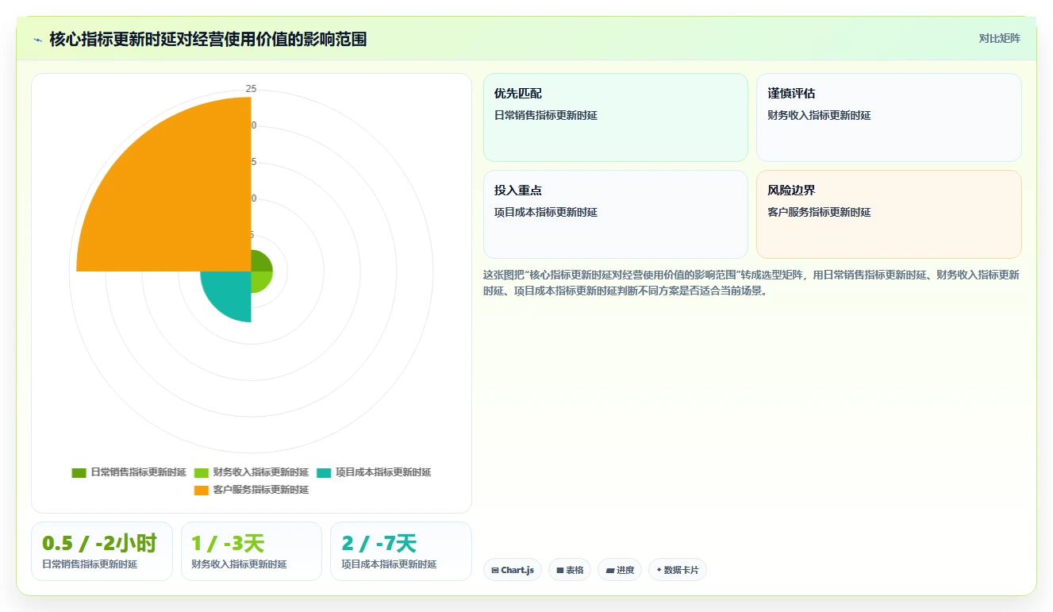1053x612 pixels.
Task: Select the 表格 chip
Action: coord(570,570)
